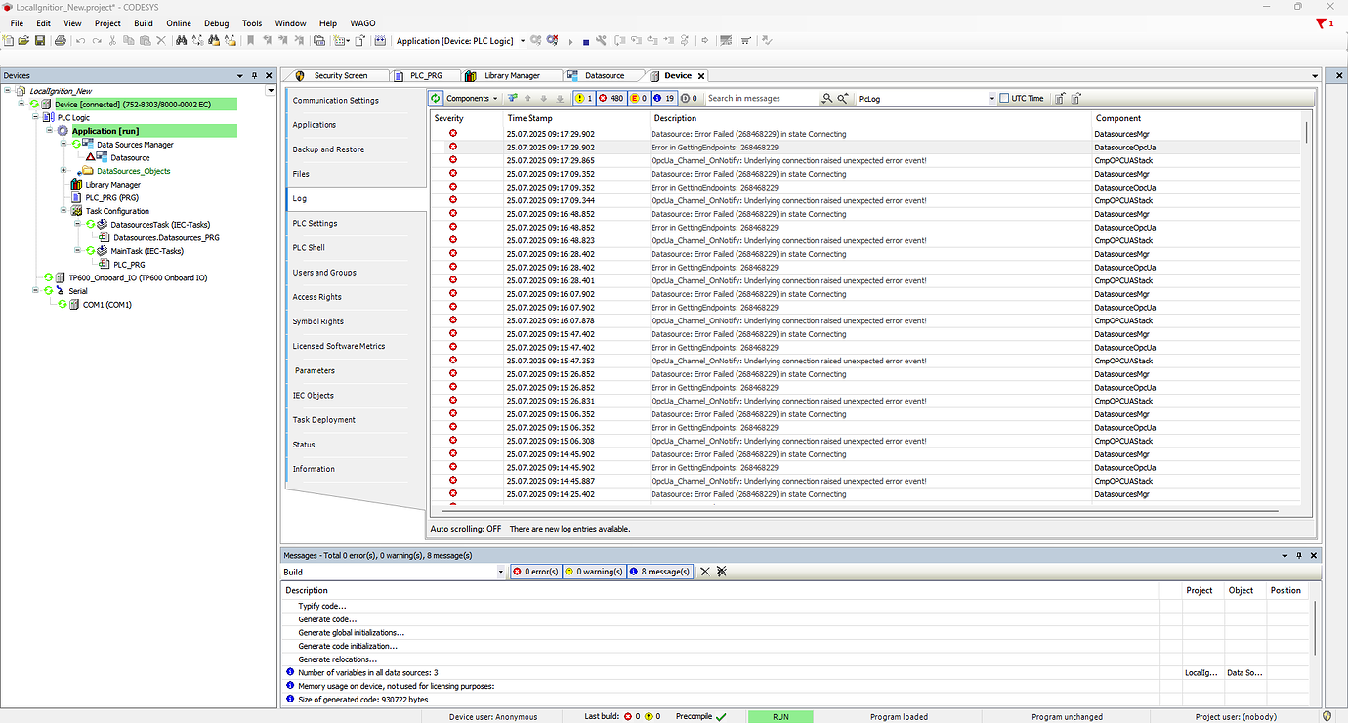Viewport: 1348px width, 723px height.
Task: Click the export log entries icon
Action: click(1061, 98)
